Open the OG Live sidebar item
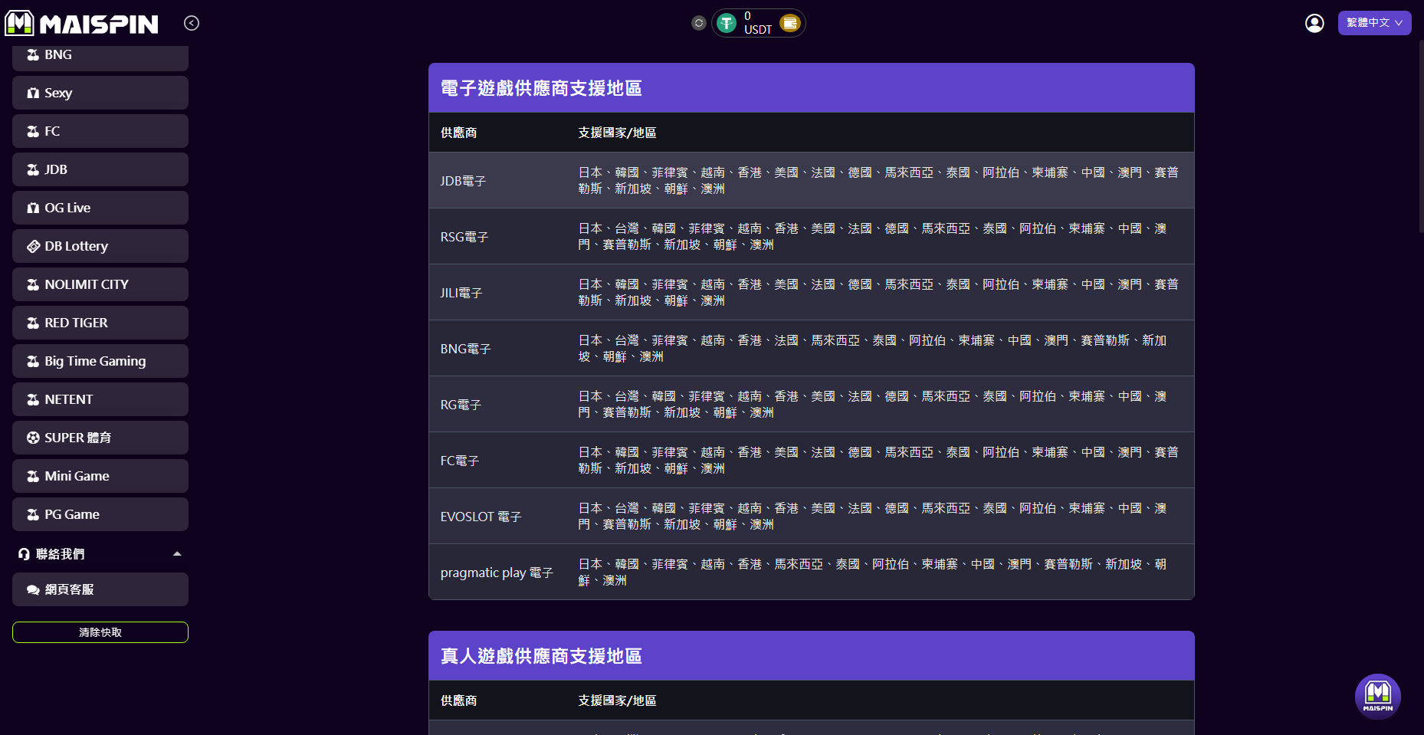The height and width of the screenshot is (735, 1424). [100, 208]
